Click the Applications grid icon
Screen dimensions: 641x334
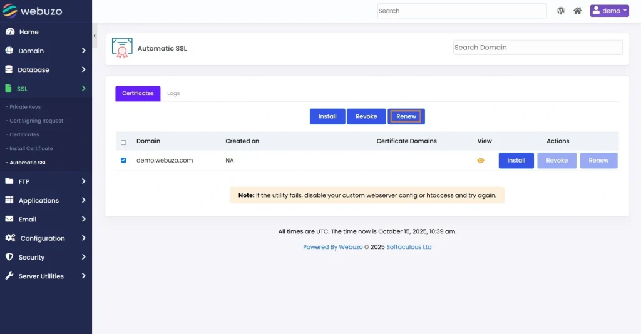(9, 200)
